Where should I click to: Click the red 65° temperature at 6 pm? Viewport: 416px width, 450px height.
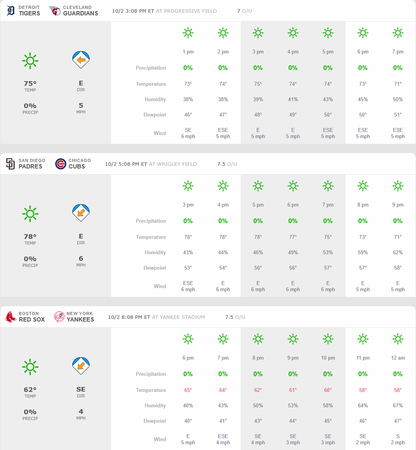(x=188, y=390)
